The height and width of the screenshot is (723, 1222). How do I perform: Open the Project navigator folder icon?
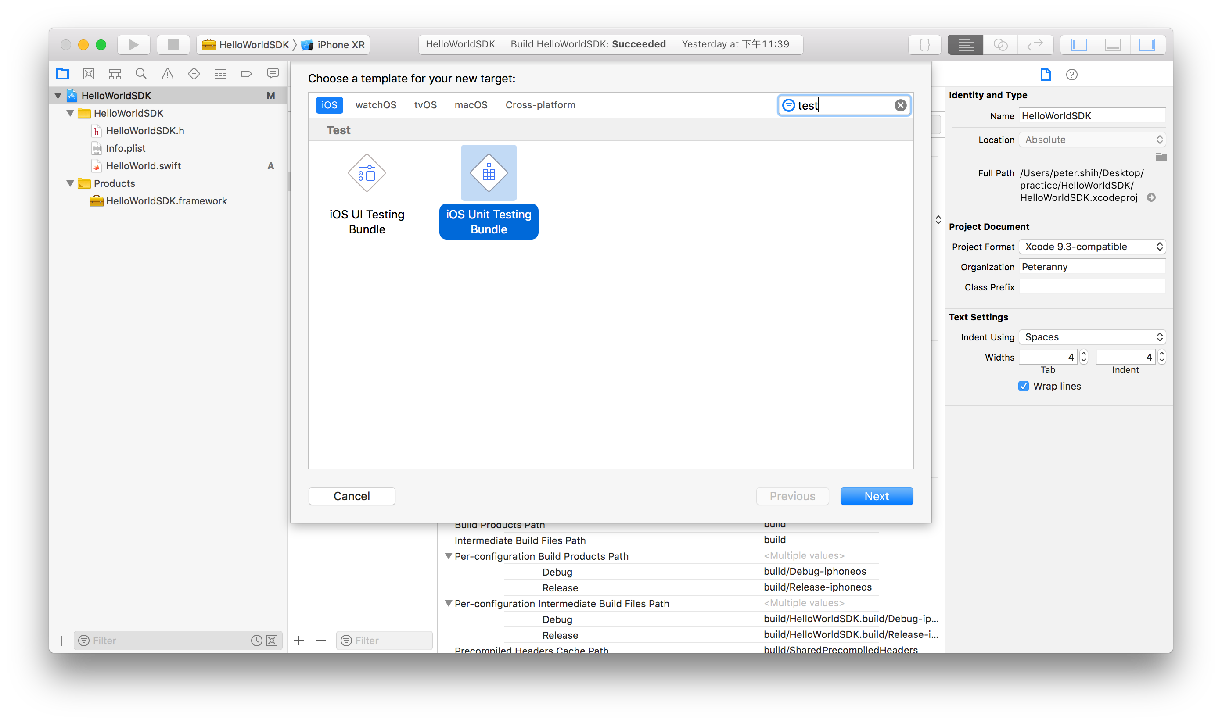pos(62,74)
